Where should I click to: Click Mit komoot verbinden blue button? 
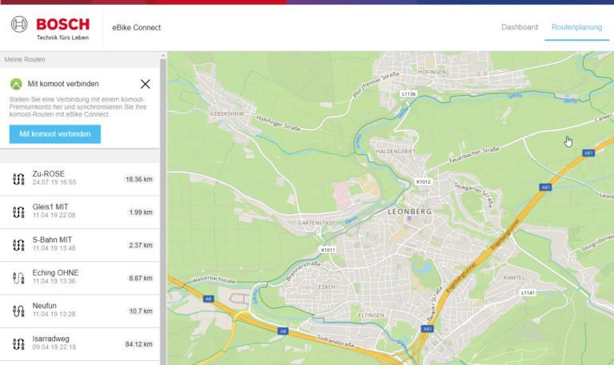click(x=55, y=134)
